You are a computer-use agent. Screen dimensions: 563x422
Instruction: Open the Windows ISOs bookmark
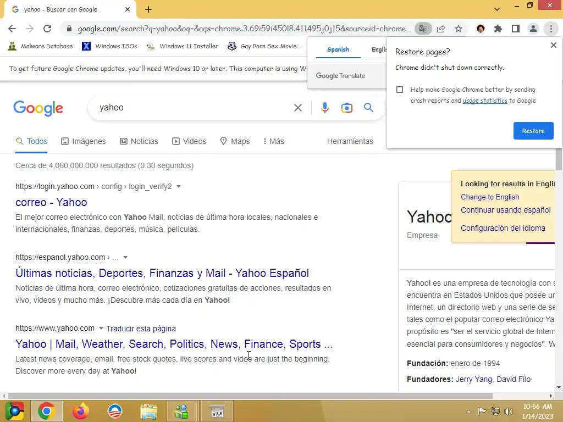pyautogui.click(x=109, y=46)
